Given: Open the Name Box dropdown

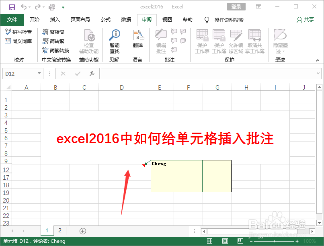Looking at the screenshot, I should coord(39,74).
